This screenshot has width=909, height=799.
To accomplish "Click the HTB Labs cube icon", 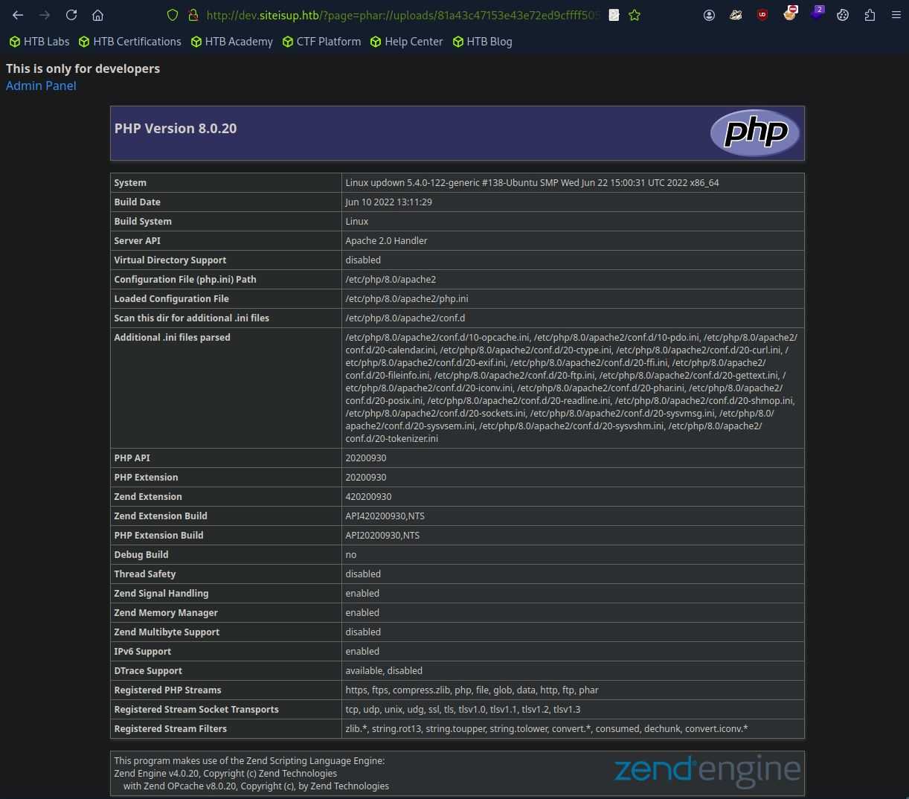I will (x=15, y=42).
